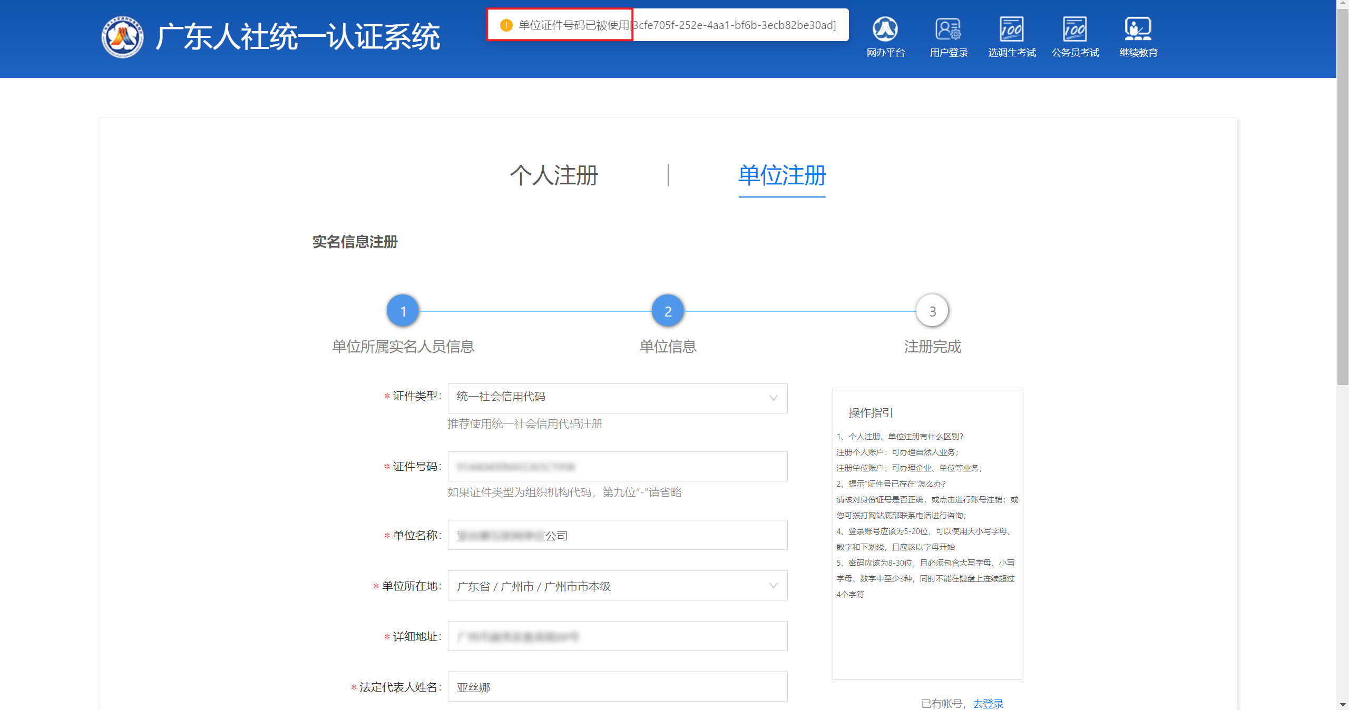Click the 去登录 link
1349x710 pixels.
pyautogui.click(x=988, y=704)
